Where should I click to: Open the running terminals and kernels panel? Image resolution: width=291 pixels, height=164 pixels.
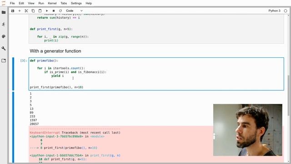pos(4,24)
